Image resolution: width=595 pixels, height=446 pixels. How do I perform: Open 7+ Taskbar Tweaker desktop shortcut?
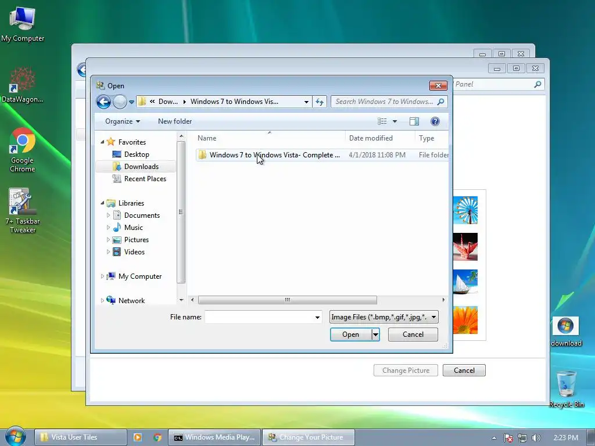(x=23, y=211)
